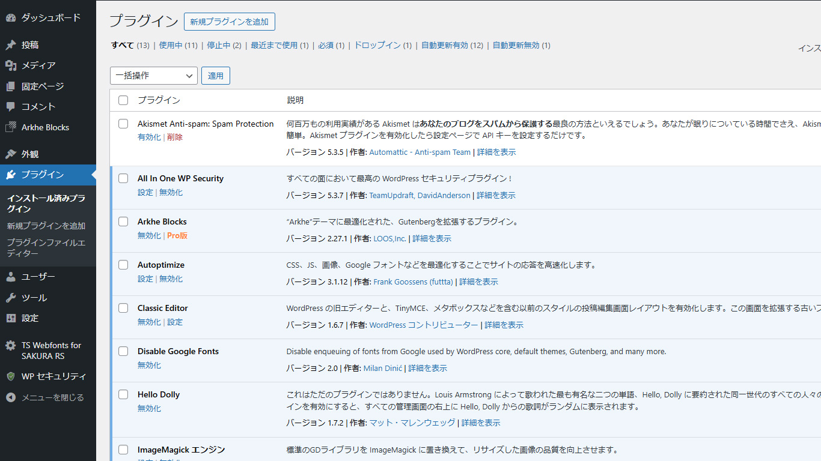The image size is (821, 461).
Task: Click the メディア media icon
Action: coord(11,65)
